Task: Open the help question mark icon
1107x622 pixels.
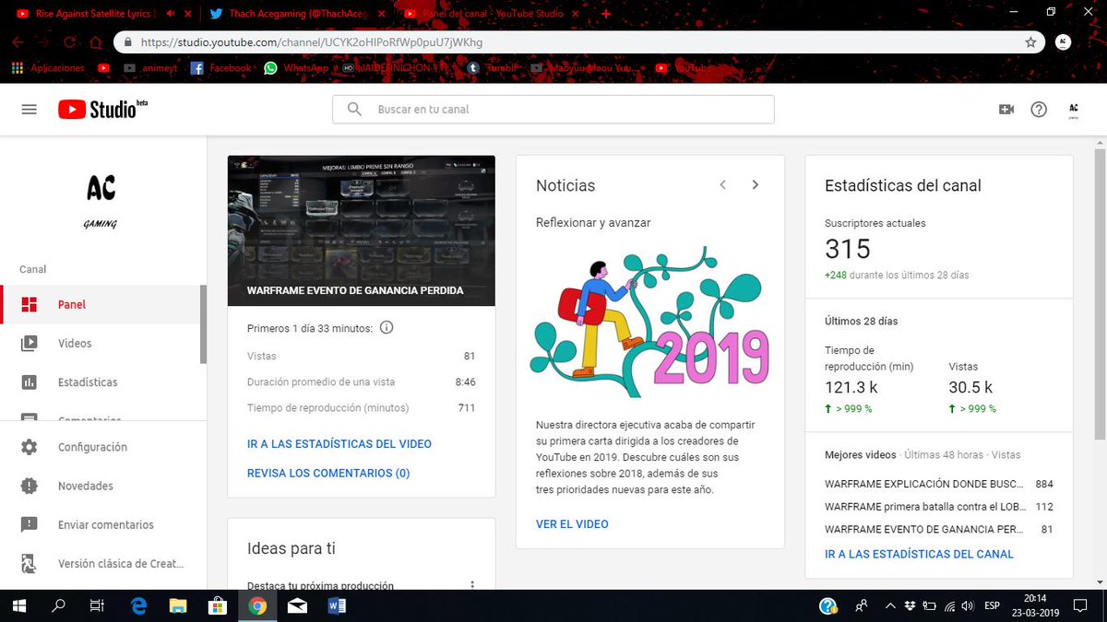Action: (x=1039, y=109)
